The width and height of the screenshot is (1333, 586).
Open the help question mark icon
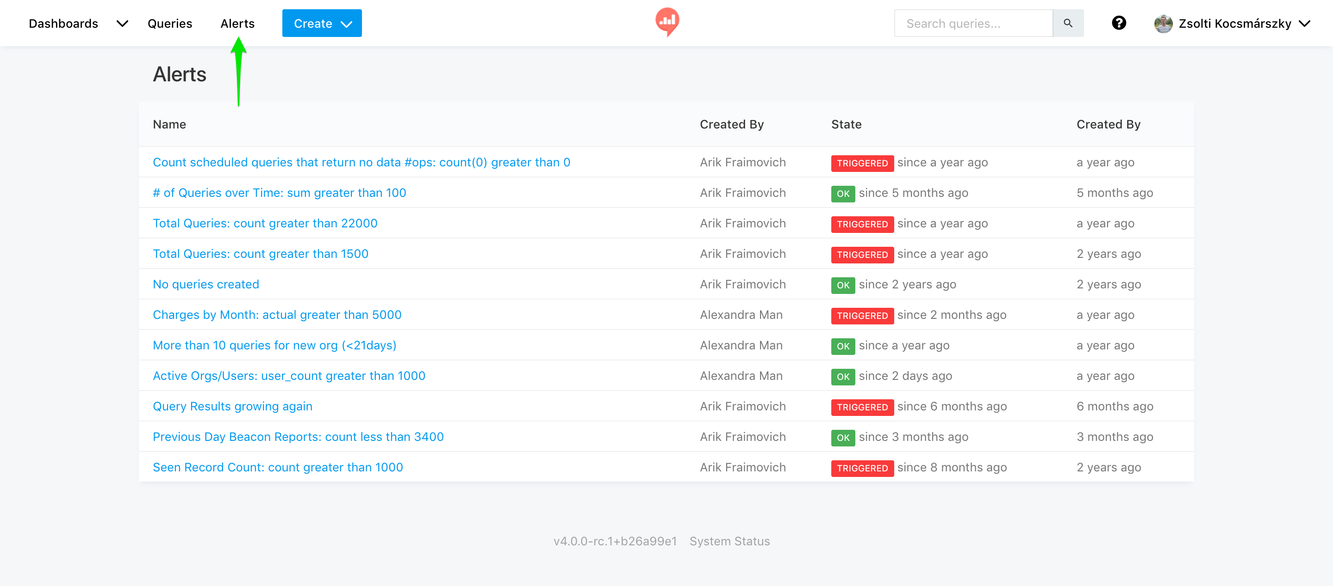click(x=1119, y=23)
